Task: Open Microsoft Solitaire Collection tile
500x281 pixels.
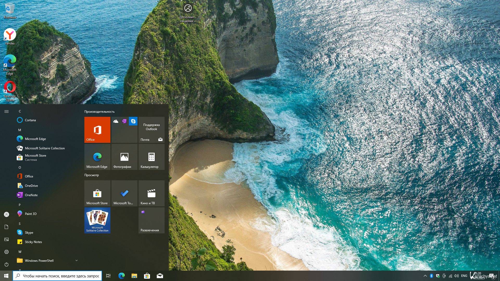Action: click(97, 220)
